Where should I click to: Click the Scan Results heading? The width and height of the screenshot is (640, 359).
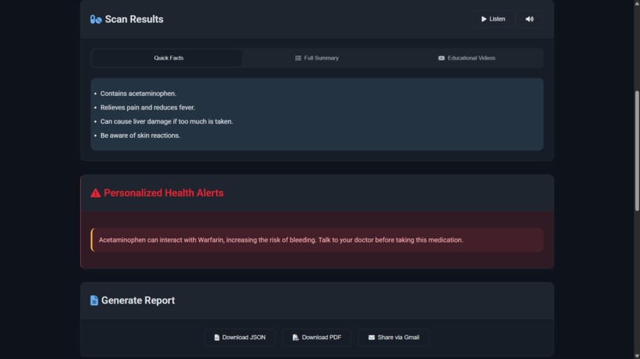click(134, 19)
